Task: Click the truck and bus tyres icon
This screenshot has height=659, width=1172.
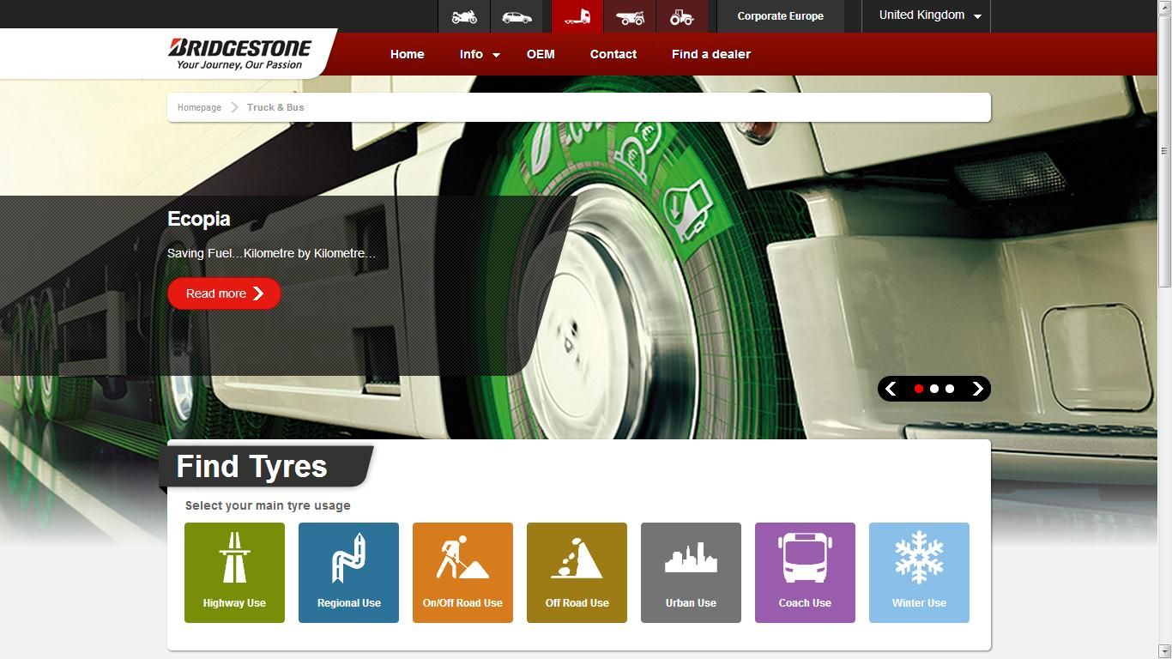Action: tap(577, 15)
